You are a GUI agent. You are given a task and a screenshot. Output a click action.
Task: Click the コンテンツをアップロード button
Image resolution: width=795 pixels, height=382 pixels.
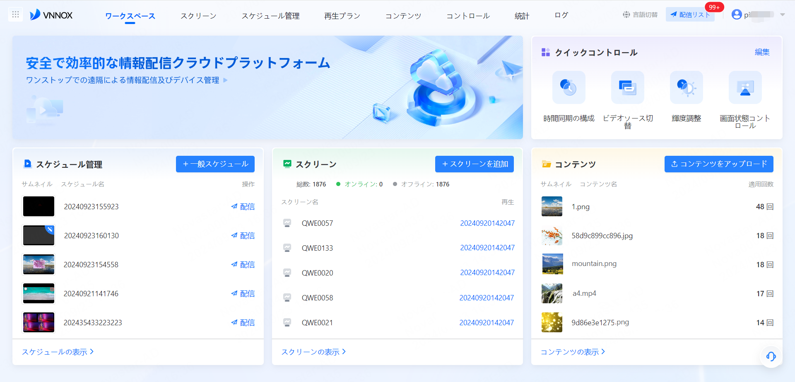[718, 164]
